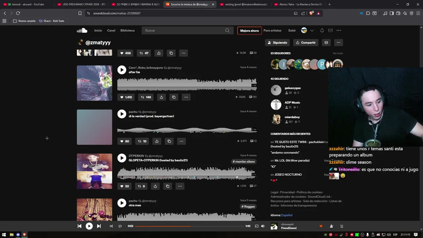Like 'after fœ' with 1.415 likes
Screen dimensions: 423x238
pos(126,97)
